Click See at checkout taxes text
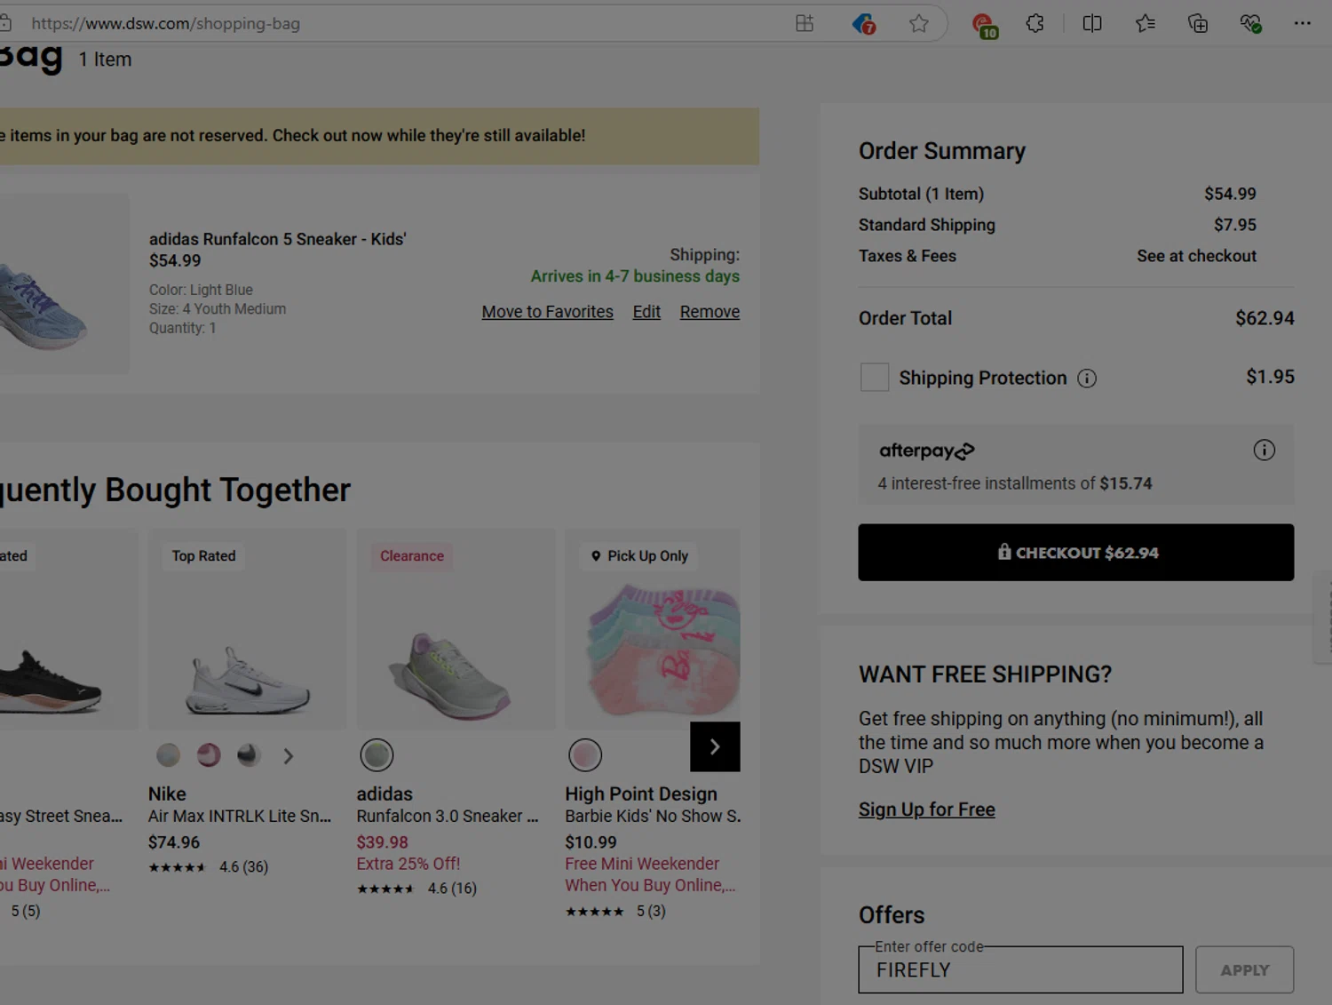Image resolution: width=1332 pixels, height=1005 pixels. click(1196, 256)
